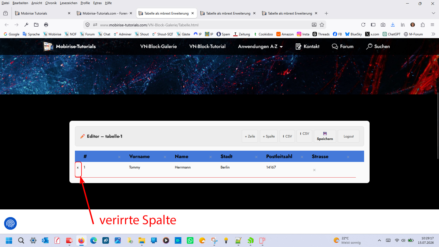Screen dimensions: 439x247
Task: Add a column with + Spalte
Action: click(269, 136)
